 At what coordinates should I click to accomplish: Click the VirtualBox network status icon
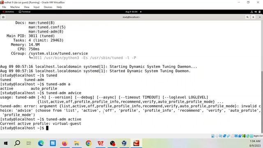coord(225,136)
